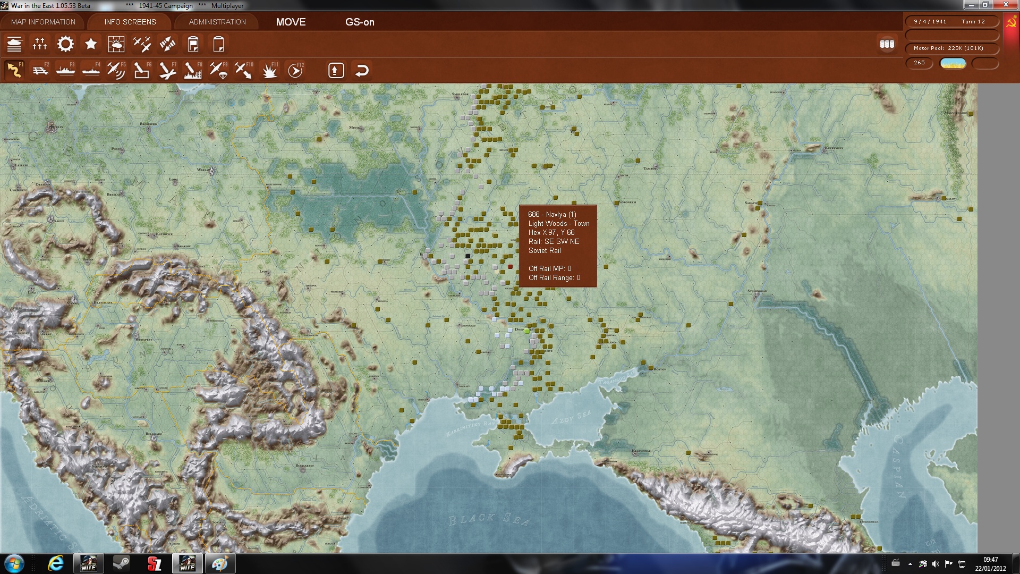1020x574 pixels.
Task: Open the Administration tab
Action: point(217,22)
